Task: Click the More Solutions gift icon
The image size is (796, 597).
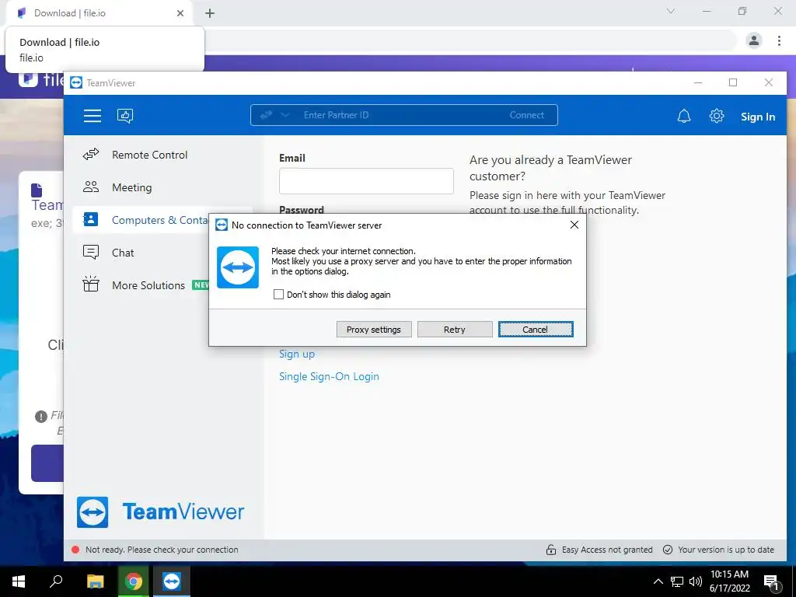Action: (91, 284)
